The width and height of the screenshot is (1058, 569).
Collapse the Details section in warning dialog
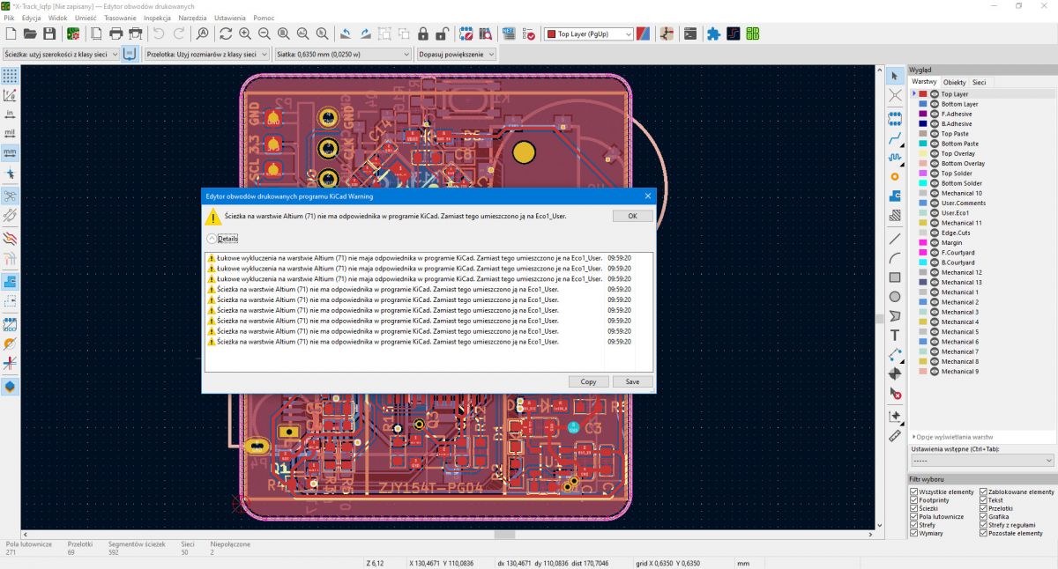212,239
